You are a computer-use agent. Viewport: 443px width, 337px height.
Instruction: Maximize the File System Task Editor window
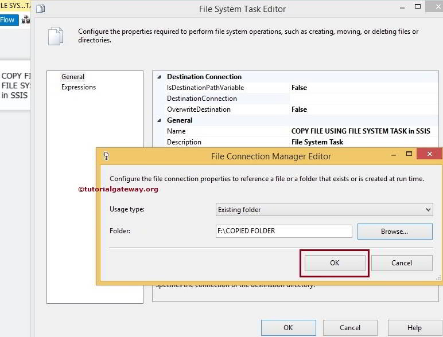point(418,6)
